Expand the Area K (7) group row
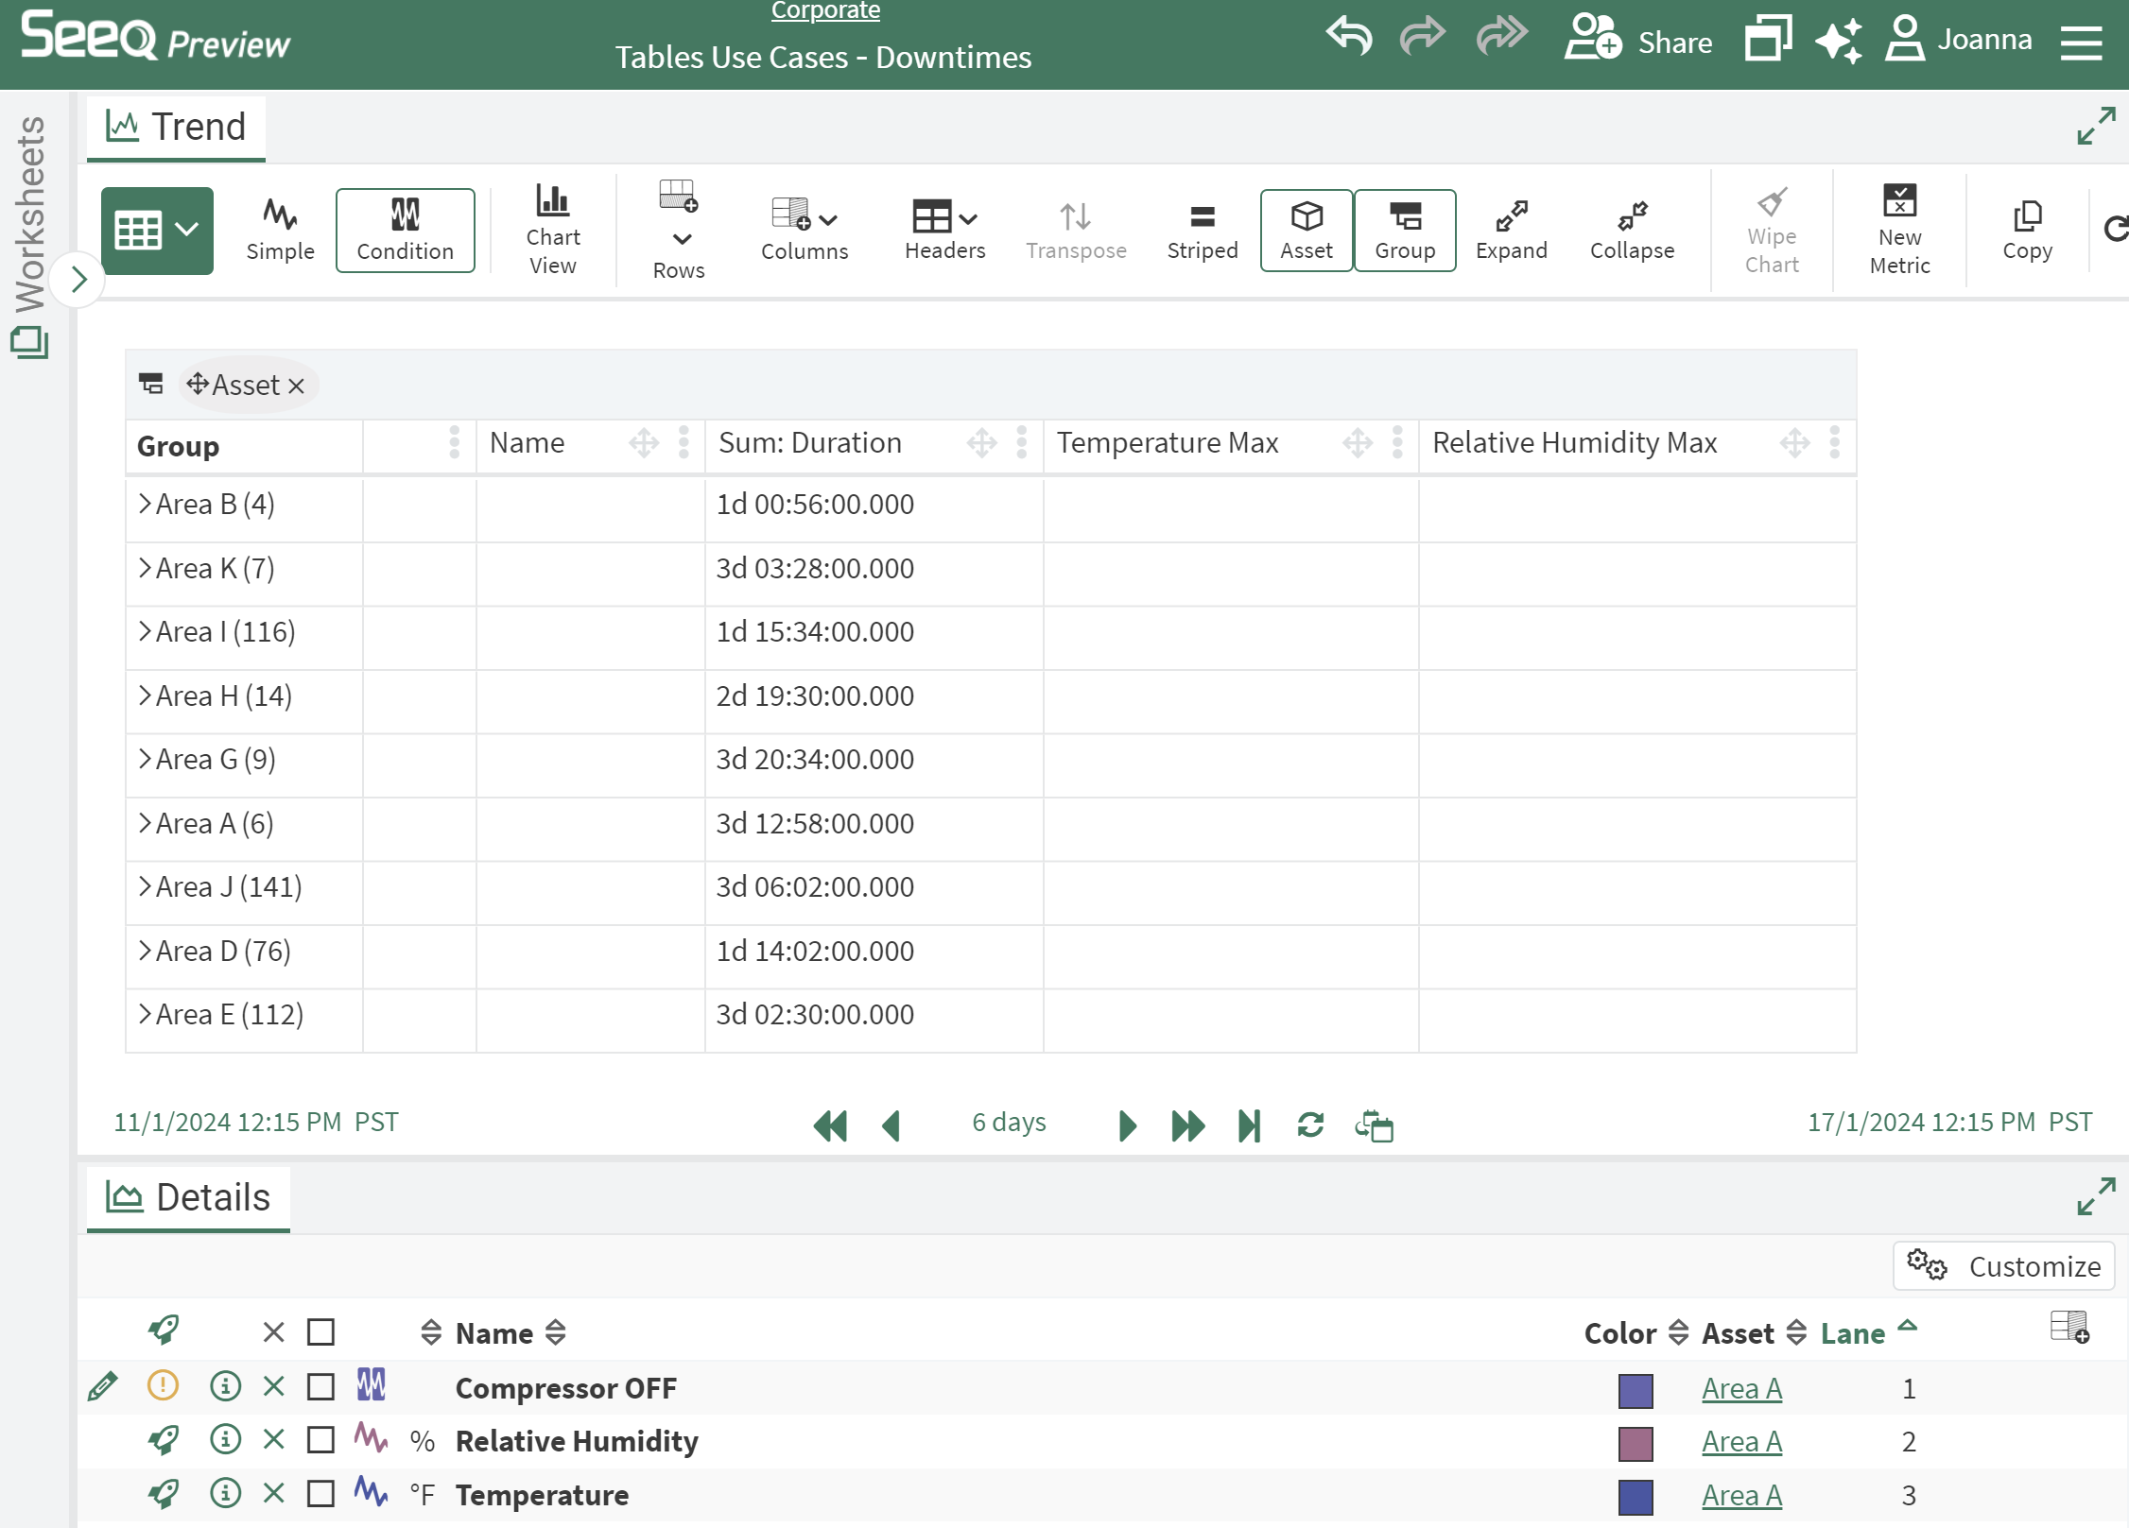Image resolution: width=2129 pixels, height=1528 pixels. tap(145, 568)
